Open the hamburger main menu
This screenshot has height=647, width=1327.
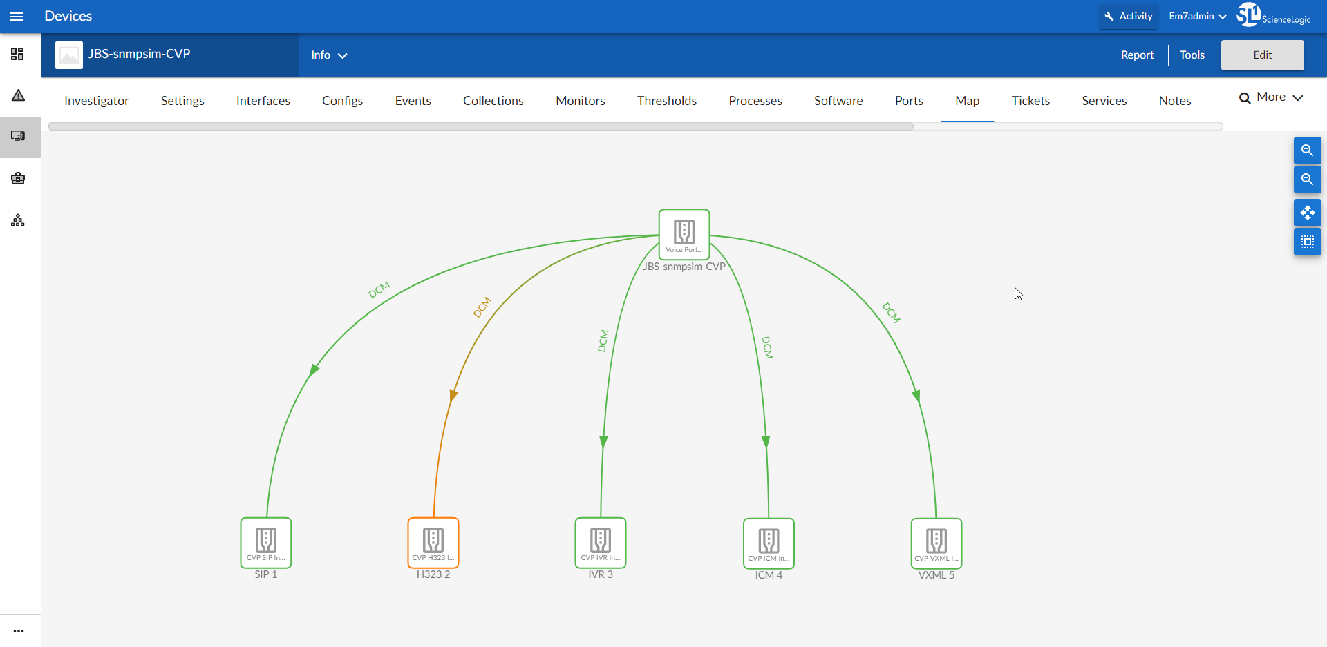[17, 17]
